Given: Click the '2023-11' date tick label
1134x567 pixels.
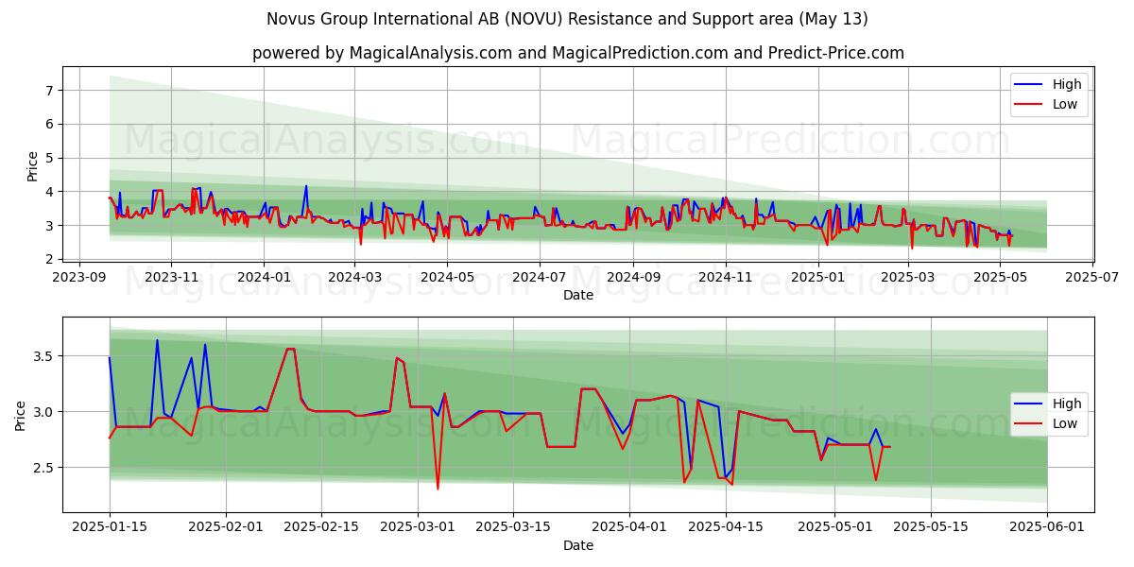Looking at the screenshot, I should [171, 277].
